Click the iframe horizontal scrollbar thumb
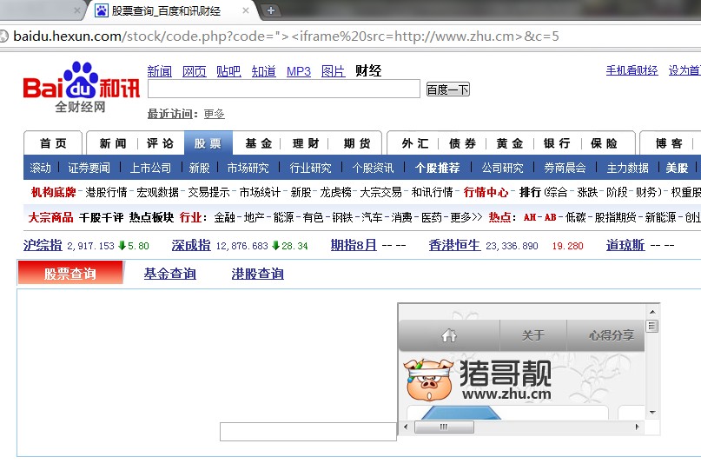This screenshot has height=470, width=701. click(x=444, y=427)
